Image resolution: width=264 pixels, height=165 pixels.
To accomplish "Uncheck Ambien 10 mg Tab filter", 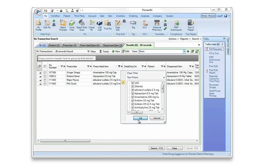I will [x=133, y=101].
